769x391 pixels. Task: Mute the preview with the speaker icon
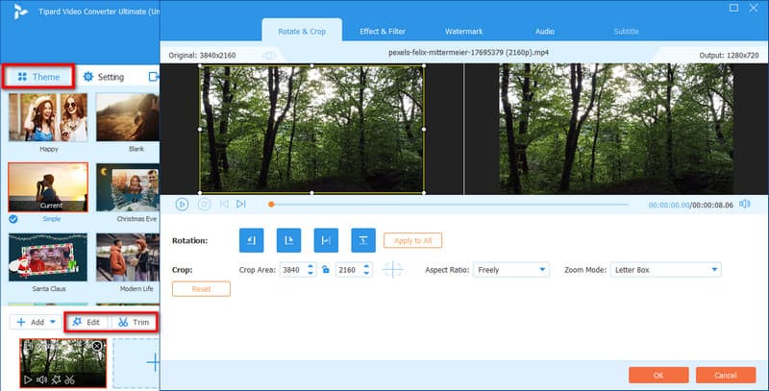(744, 204)
